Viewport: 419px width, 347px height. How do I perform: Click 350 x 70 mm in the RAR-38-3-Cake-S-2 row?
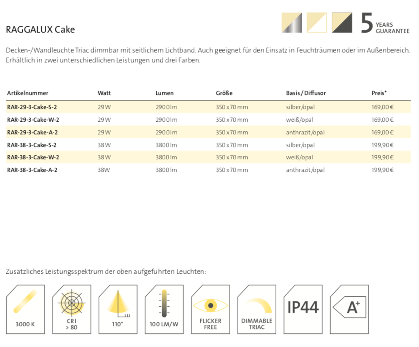[232, 145]
